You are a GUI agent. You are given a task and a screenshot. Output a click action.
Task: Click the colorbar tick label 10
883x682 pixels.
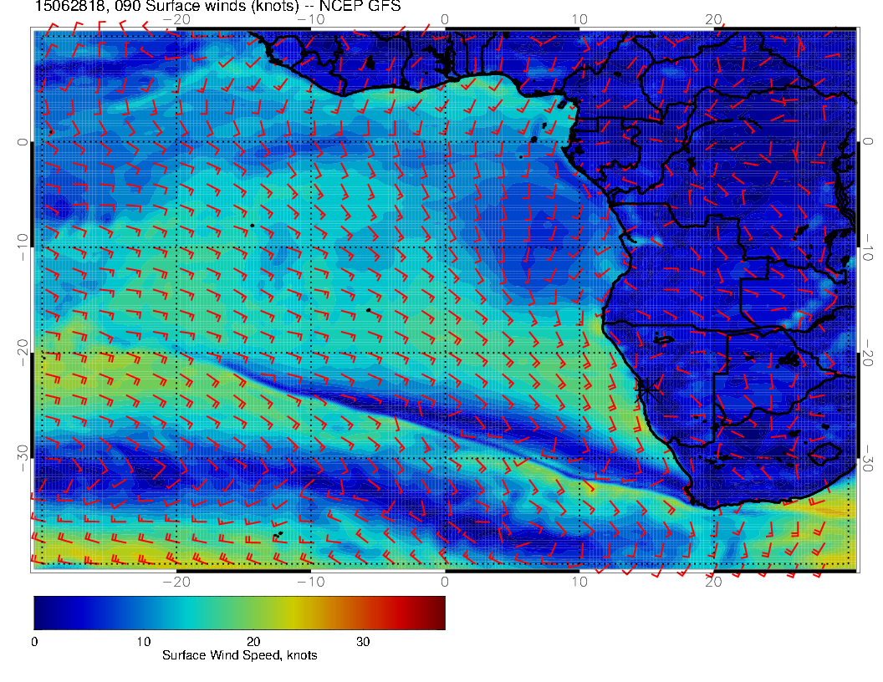[143, 642]
